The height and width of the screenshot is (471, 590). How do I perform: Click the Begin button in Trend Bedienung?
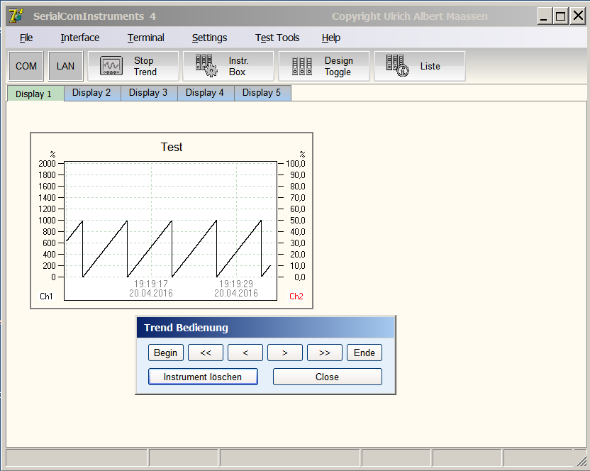click(165, 353)
